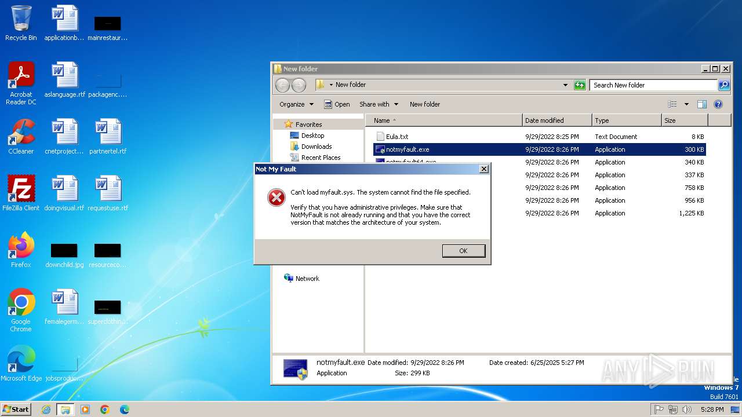Click the volume speaker tray icon
The width and height of the screenshot is (742, 417).
click(x=687, y=409)
